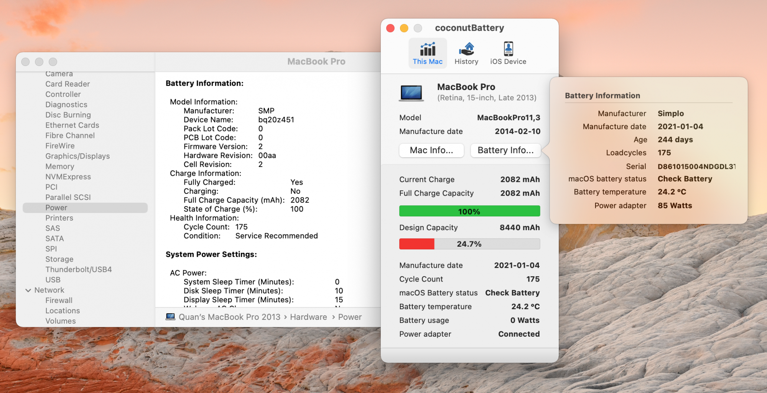The width and height of the screenshot is (767, 393).
Task: Open the This Mac tab in coconutBattery
Action: pos(428,53)
